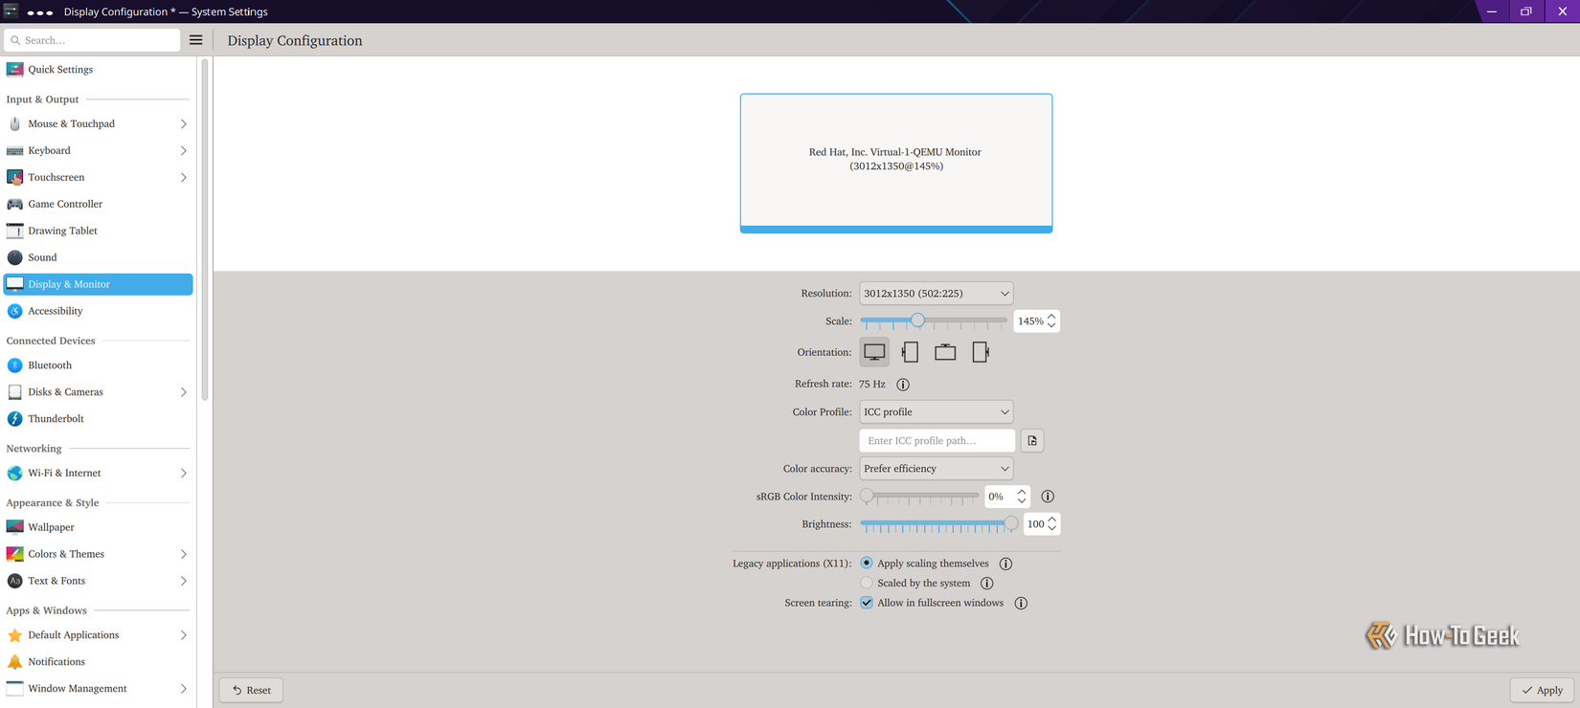
Task: Click the Bluetooth sidebar icon
Action: point(14,365)
